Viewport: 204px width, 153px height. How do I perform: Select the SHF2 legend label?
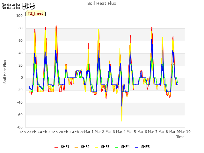point(85,147)
